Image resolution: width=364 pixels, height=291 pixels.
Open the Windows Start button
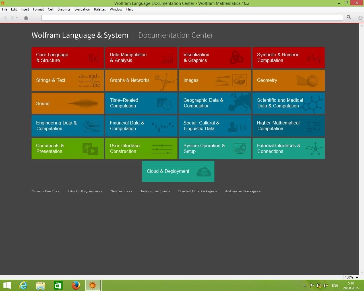pos(7,285)
